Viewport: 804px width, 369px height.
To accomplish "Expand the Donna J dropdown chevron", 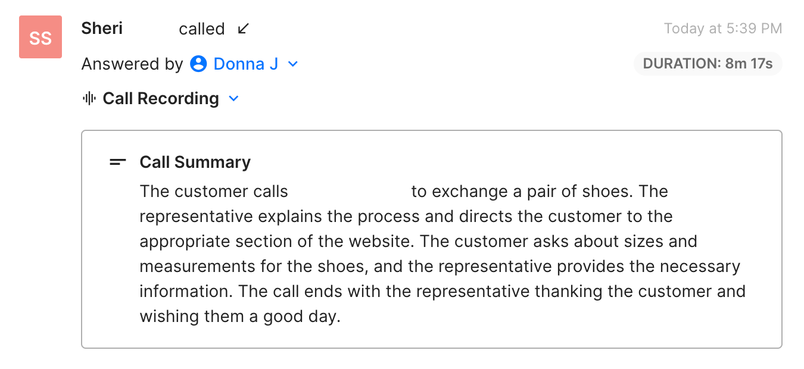I will point(292,64).
